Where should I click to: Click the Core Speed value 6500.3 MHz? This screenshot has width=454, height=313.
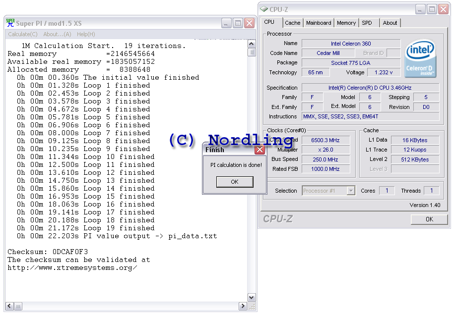[x=325, y=140]
